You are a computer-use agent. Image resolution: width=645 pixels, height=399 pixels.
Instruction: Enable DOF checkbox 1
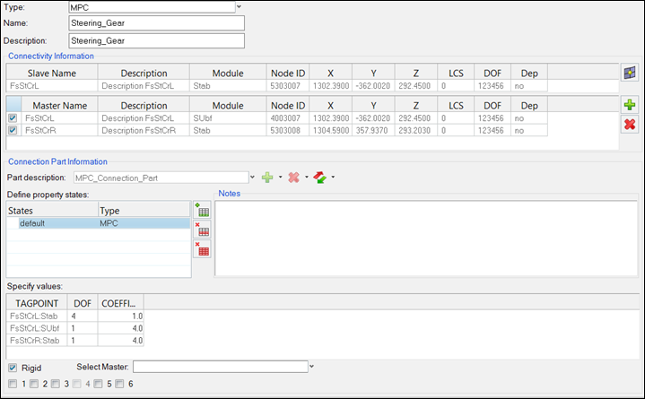coord(13,384)
